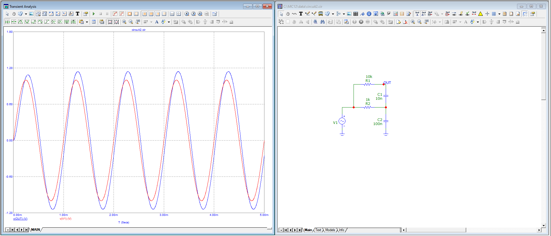551x236 pixels.
Task: Expand text color dropdown in analysis toolbar
Action: pos(169,22)
